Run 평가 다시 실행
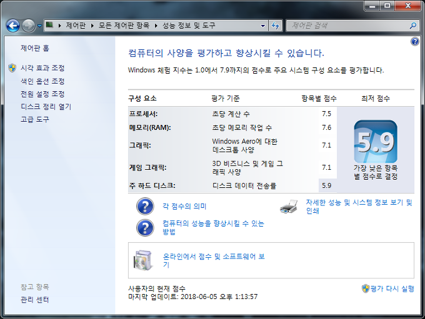 click(392, 288)
